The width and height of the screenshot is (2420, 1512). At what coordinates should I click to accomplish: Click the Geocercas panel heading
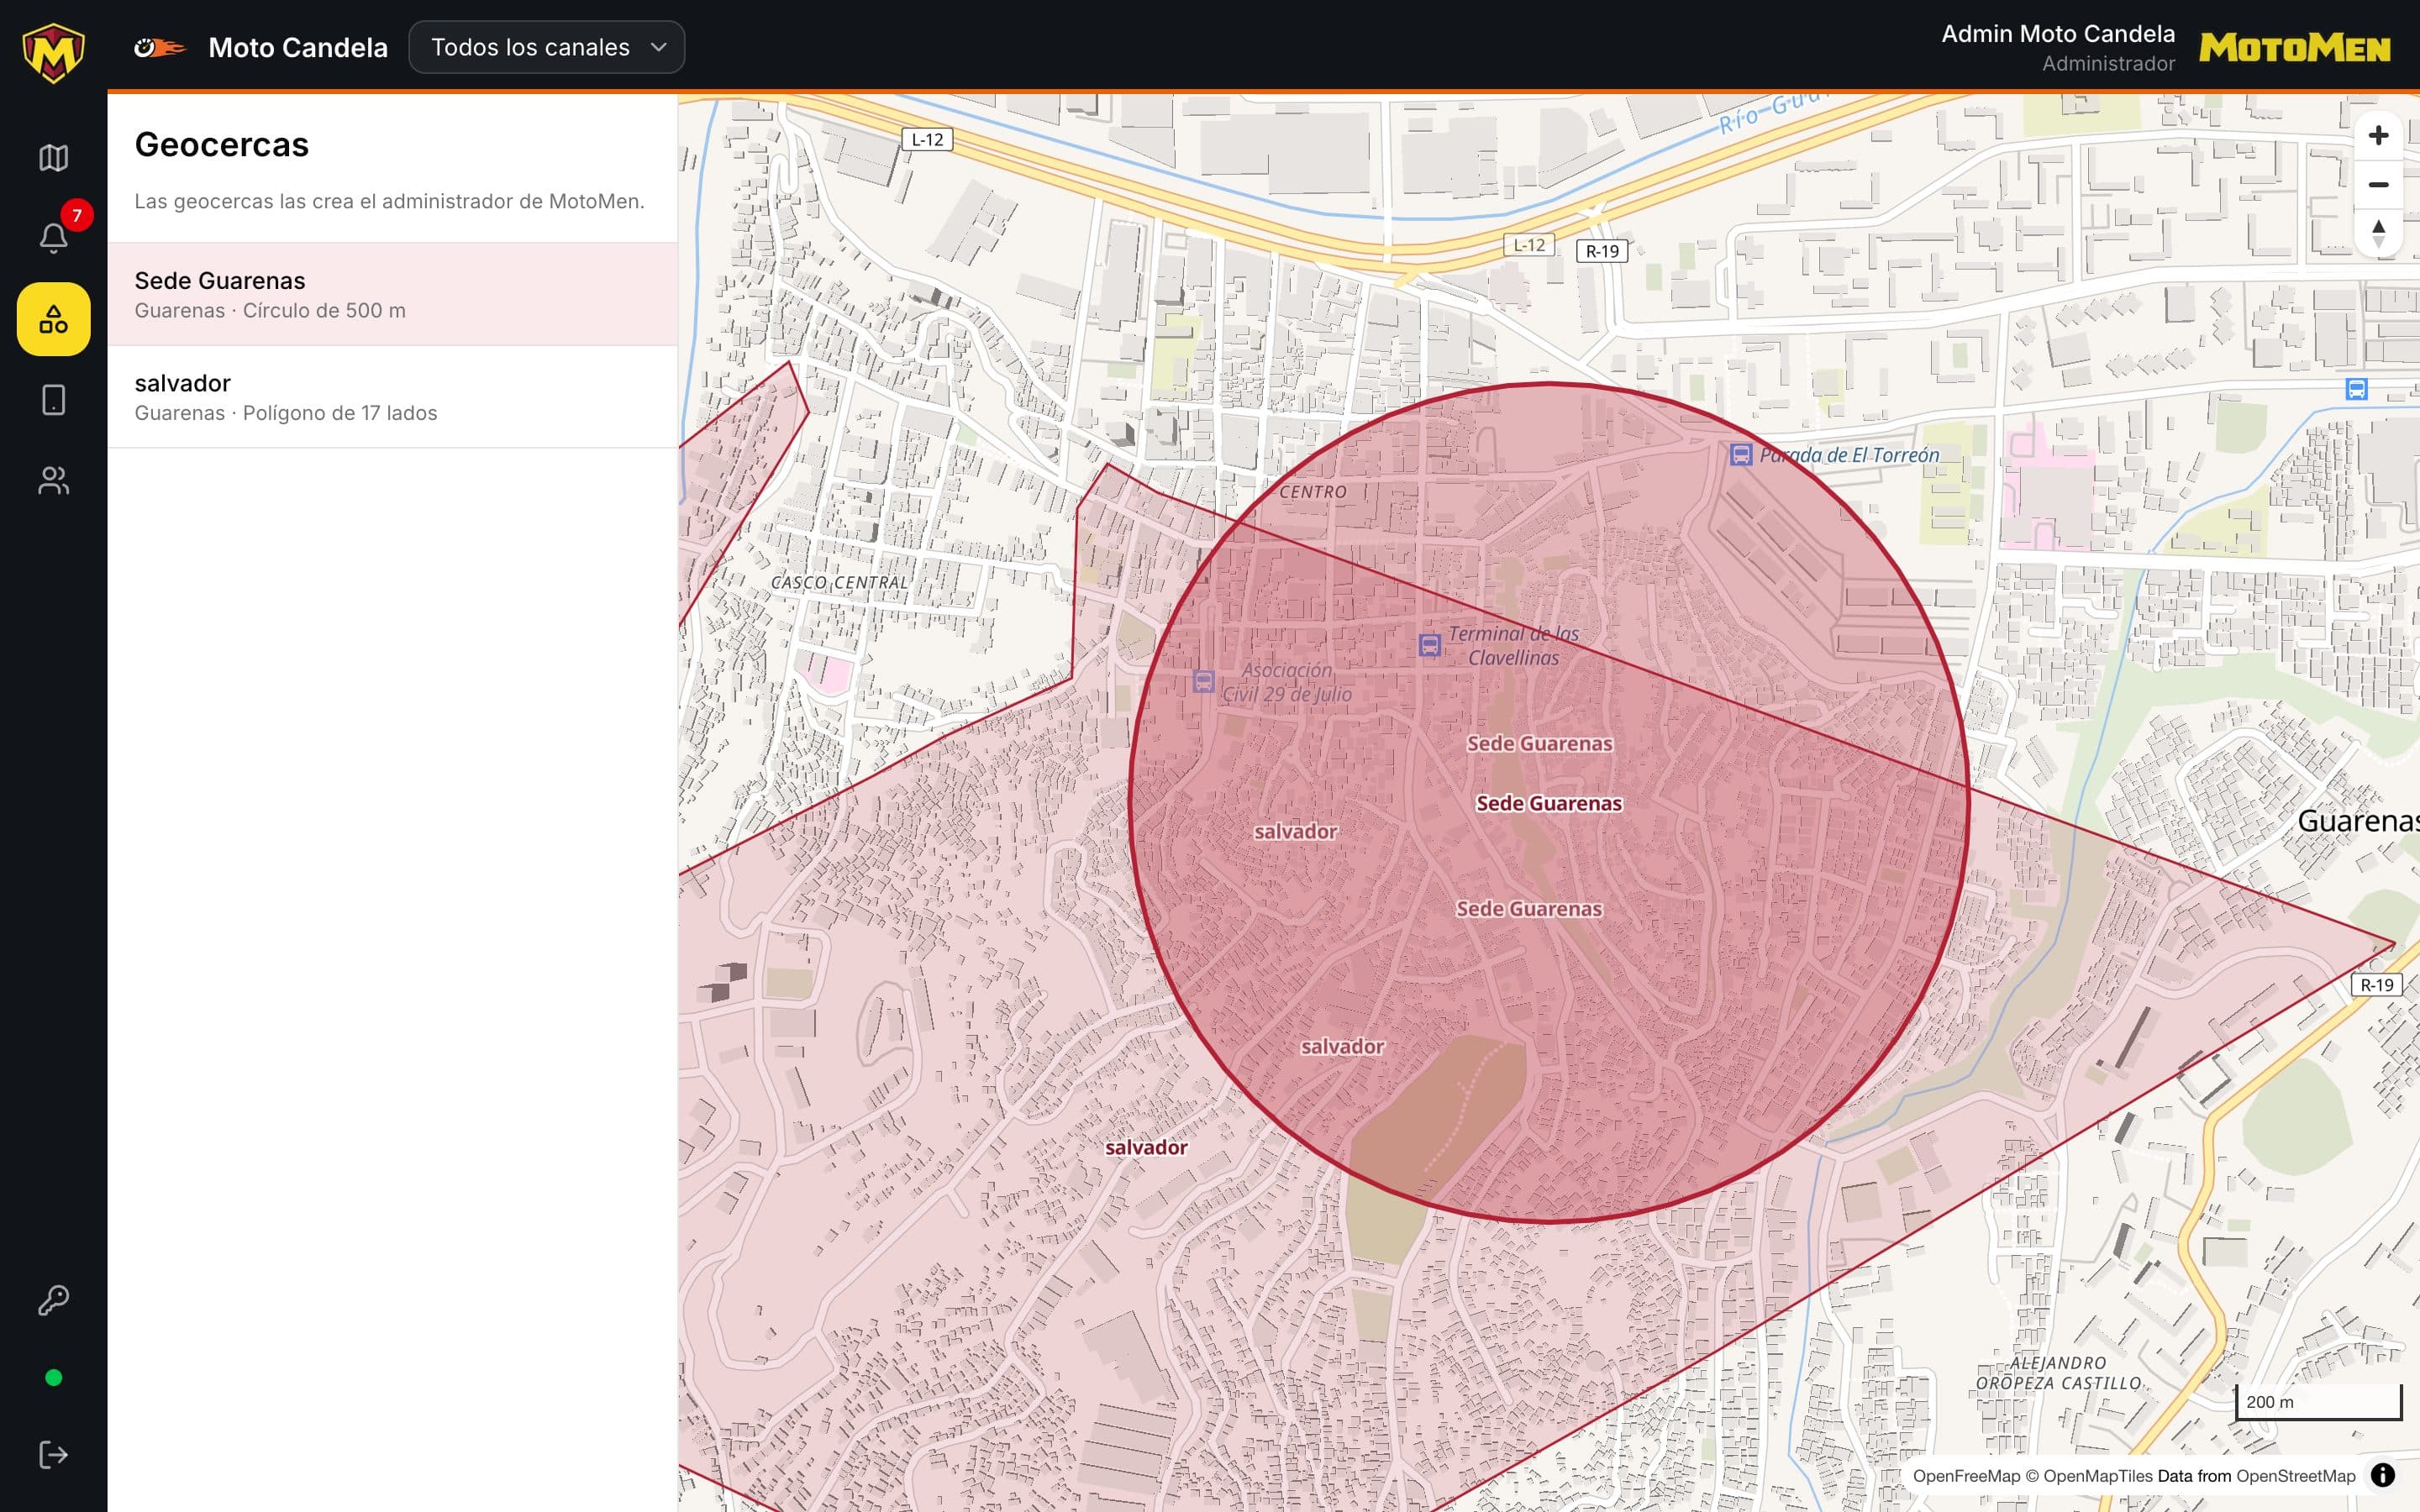(221, 145)
